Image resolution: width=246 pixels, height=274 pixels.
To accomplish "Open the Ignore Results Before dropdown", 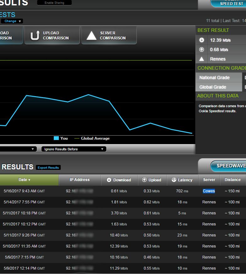I will (74, 149).
